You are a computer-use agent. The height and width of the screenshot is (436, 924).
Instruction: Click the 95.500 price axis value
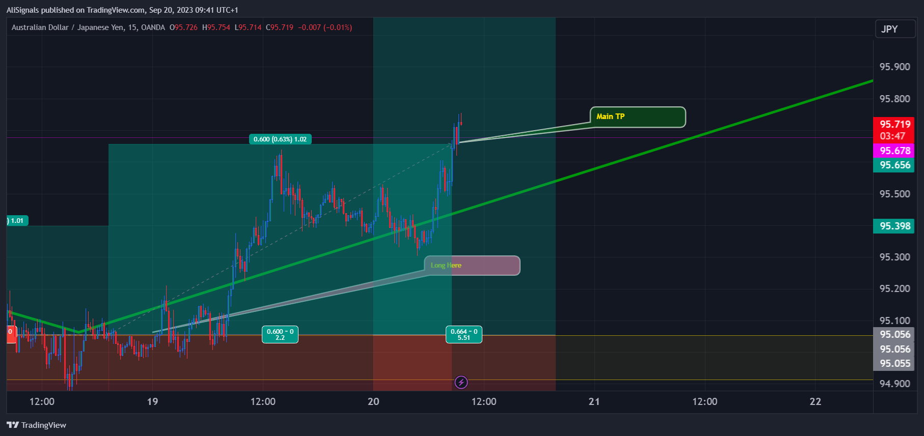coord(894,194)
